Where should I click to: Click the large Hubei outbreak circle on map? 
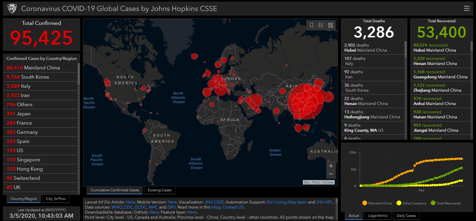coord(306,101)
